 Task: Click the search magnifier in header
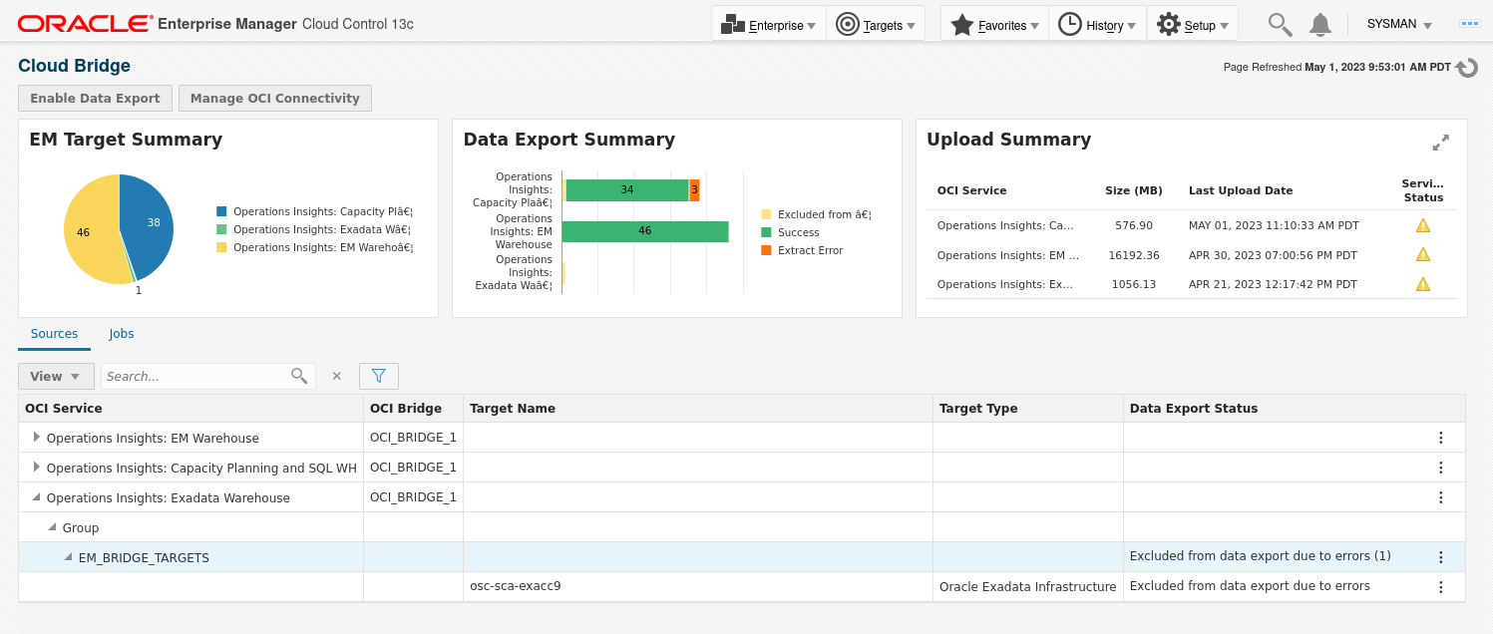(x=1280, y=25)
